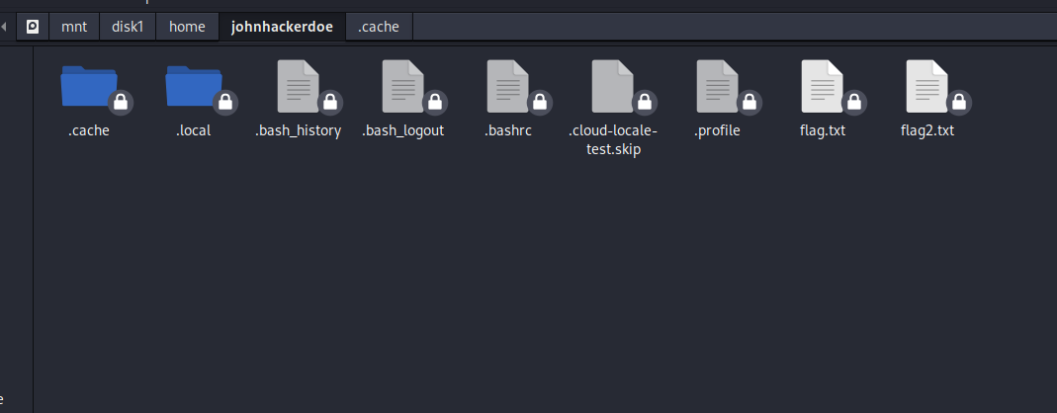The width and height of the screenshot is (1057, 413).
Task: Open johnhackerdoe in the path bar
Action: [282, 27]
